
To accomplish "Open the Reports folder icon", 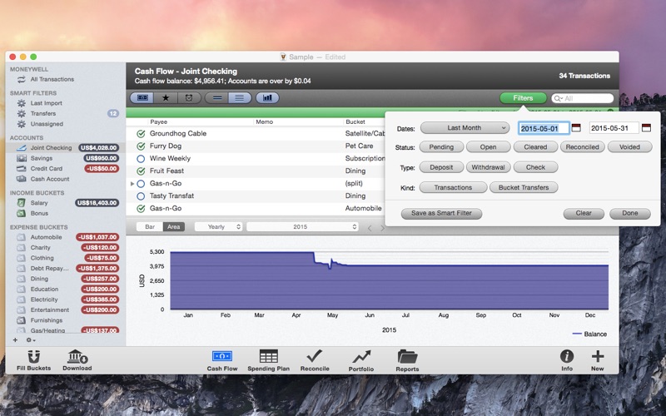I will [x=407, y=356].
